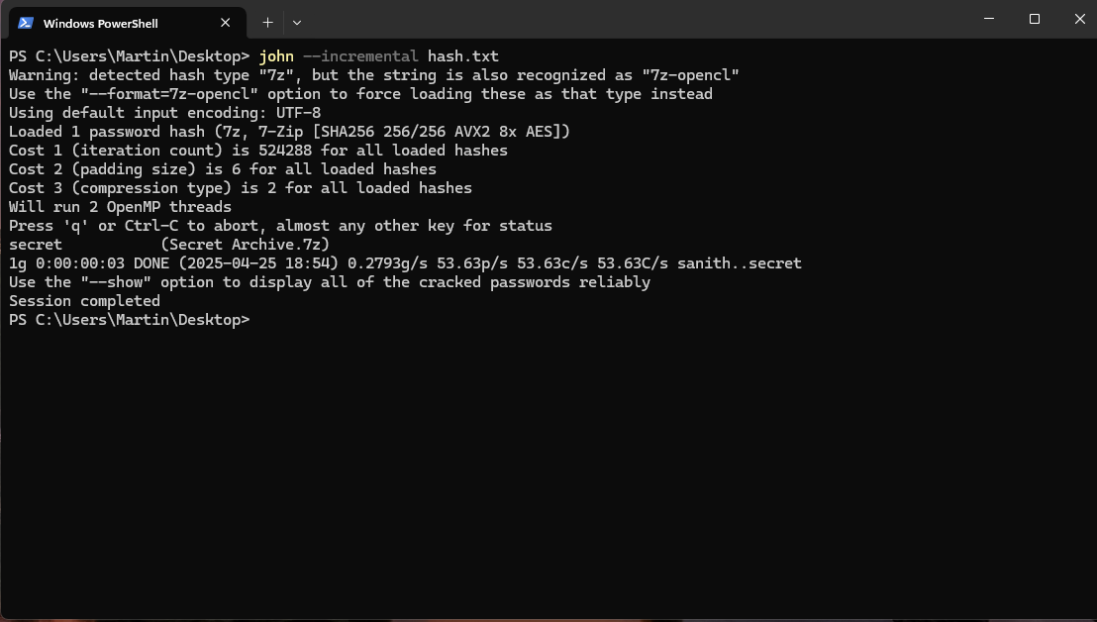Close the Windows PowerShell tab
1097x622 pixels.
tap(226, 23)
